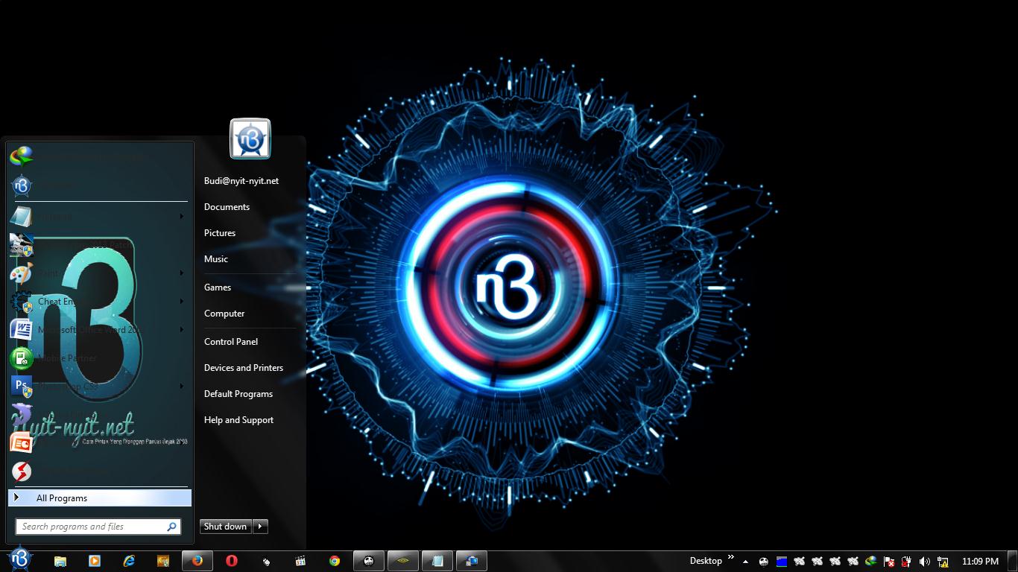The width and height of the screenshot is (1018, 572).
Task: Open Media Player Classic taskbar icon
Action: (x=300, y=561)
